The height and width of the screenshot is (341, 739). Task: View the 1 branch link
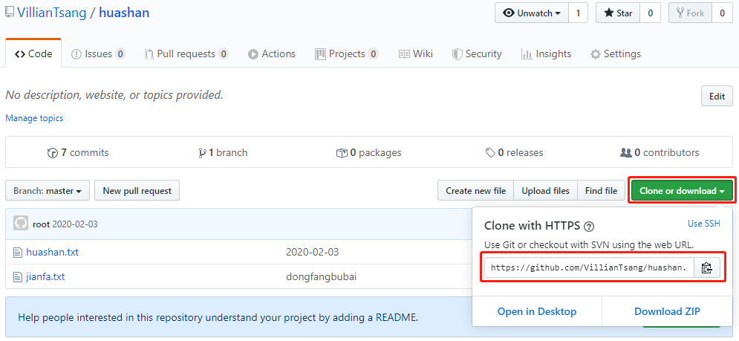point(223,153)
